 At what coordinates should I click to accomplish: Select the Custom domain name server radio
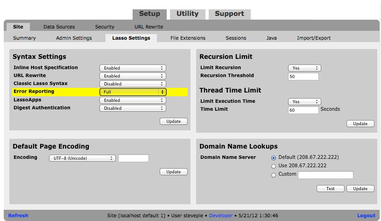point(274,175)
